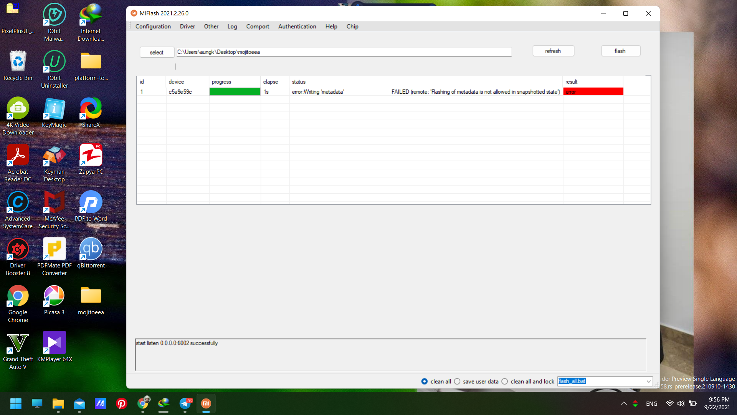Launch 4K Video Downloader
Image resolution: width=737 pixels, height=415 pixels.
click(x=18, y=116)
